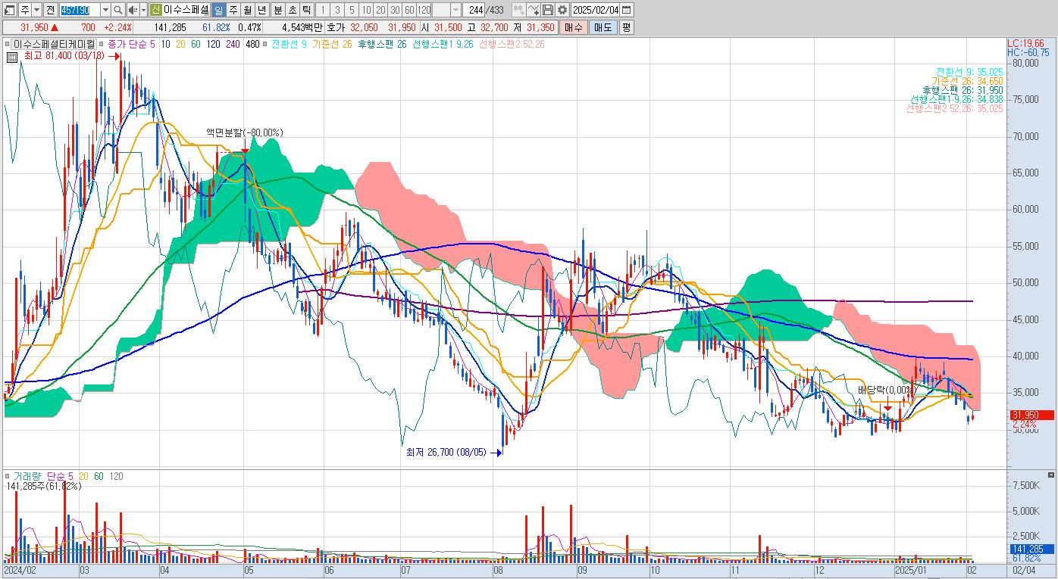Viewport: 1058px width, 579px height.
Task: Choose the 5 interval preset
Action: point(352,10)
